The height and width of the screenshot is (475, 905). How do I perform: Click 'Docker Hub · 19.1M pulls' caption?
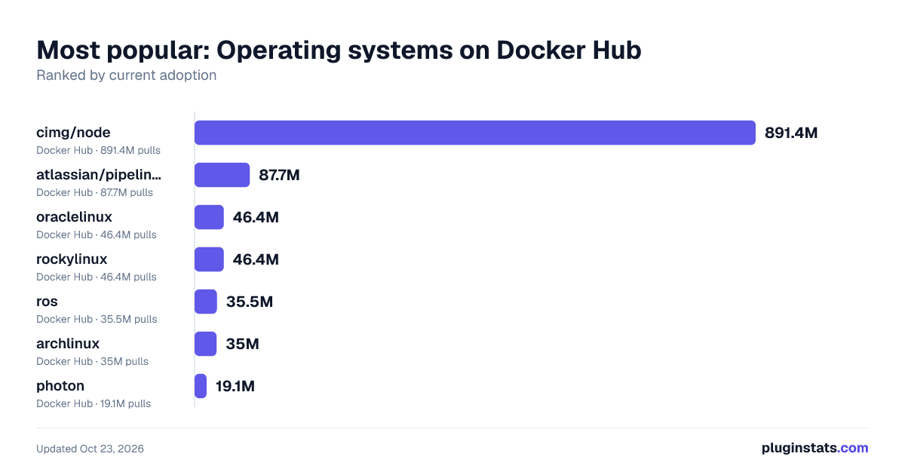(x=94, y=403)
